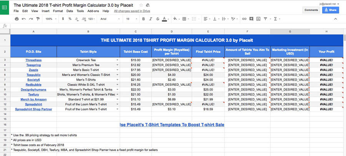The image size is (346, 156).
Task: Open the Merch by Amazon link
Action: 33,99
